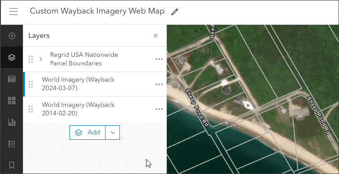
Task: Select World Imagery (Wayback 2014-02-20) layer
Action: coord(95,109)
